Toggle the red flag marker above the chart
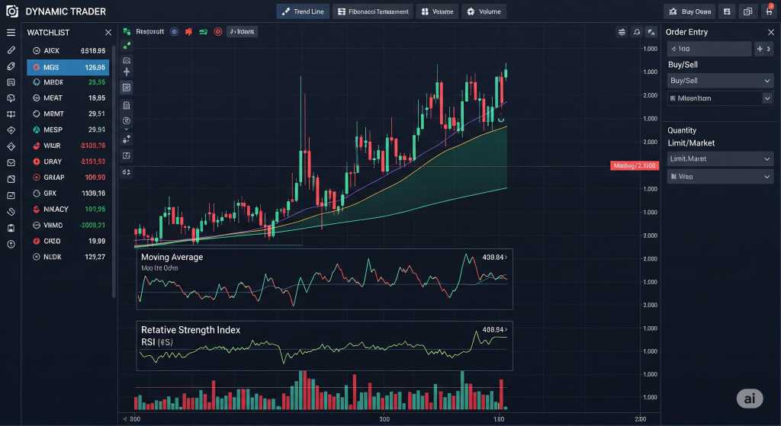This screenshot has width=781, height=426. [189, 31]
